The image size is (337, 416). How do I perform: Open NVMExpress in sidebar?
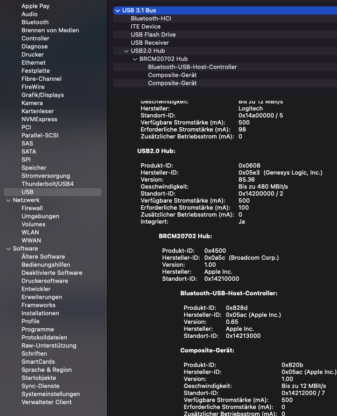[x=39, y=120]
